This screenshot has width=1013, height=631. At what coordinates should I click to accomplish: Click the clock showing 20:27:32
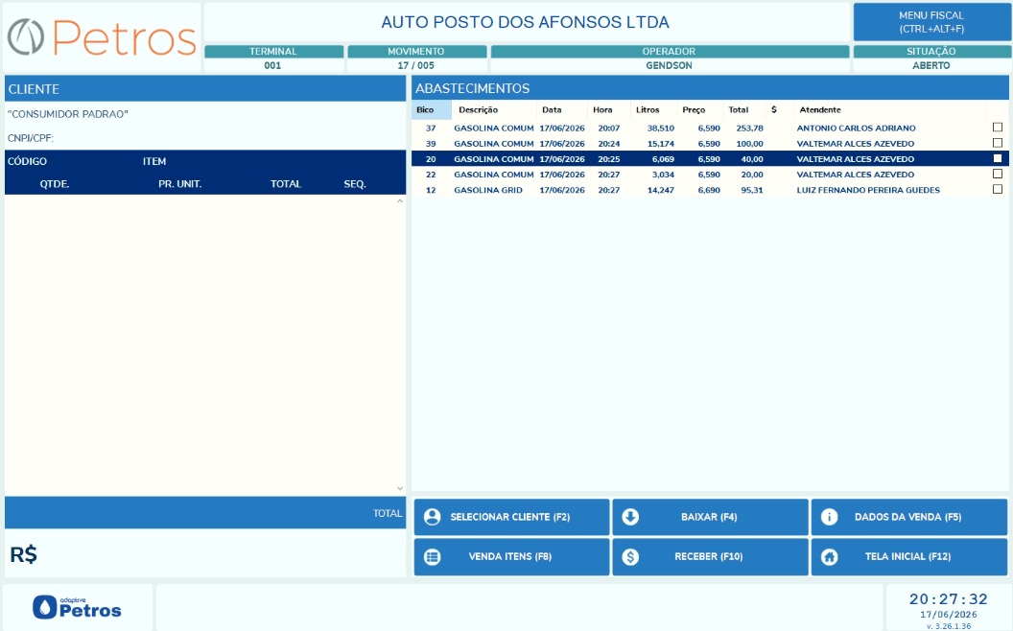pyautogui.click(x=949, y=598)
